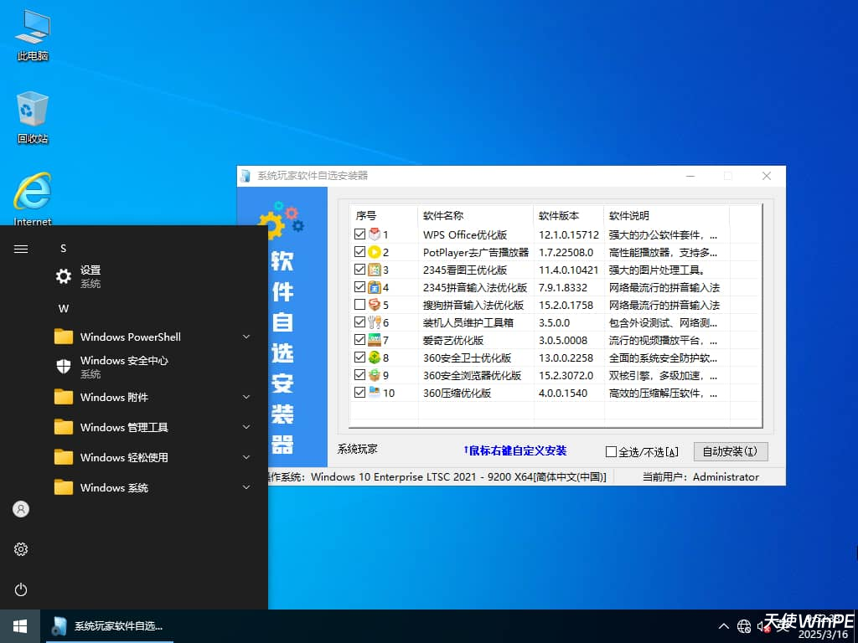The width and height of the screenshot is (858, 643).
Task: Minimize the 系统玩家软件自选安装器 window
Action: (x=690, y=176)
